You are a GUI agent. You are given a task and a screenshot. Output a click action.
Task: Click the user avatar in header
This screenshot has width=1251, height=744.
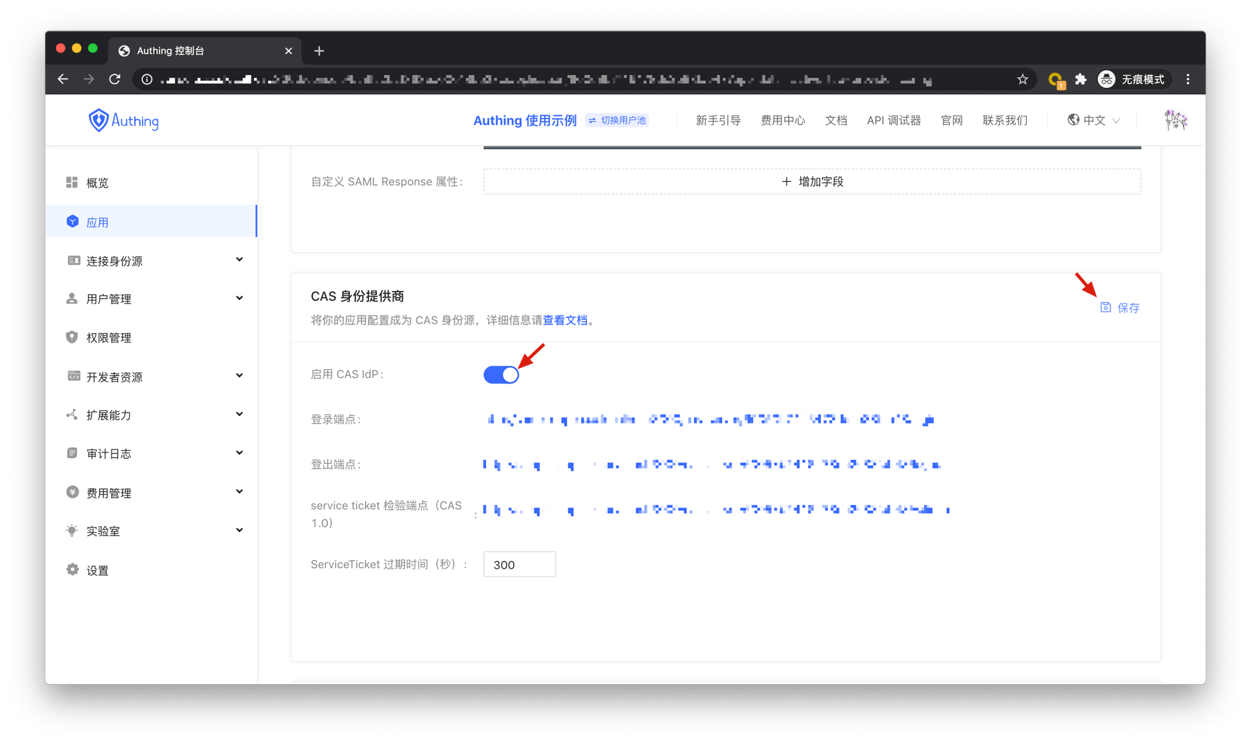click(x=1175, y=121)
